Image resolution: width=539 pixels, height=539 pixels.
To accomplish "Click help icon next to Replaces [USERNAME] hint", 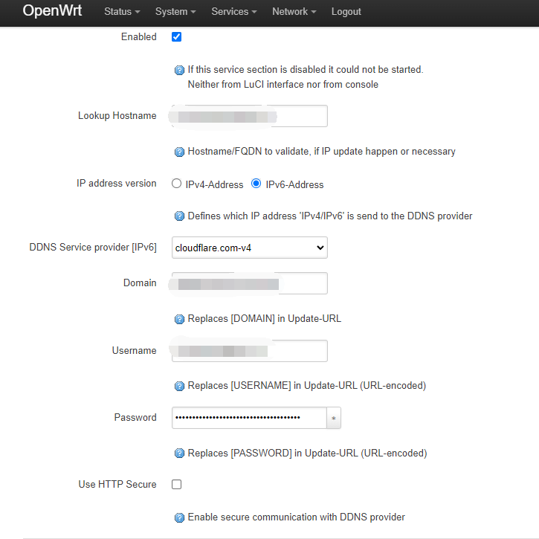I will tap(179, 386).
